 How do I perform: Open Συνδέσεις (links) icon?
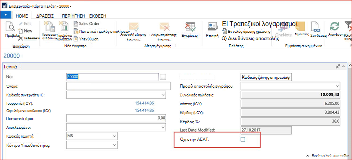tap(316, 27)
